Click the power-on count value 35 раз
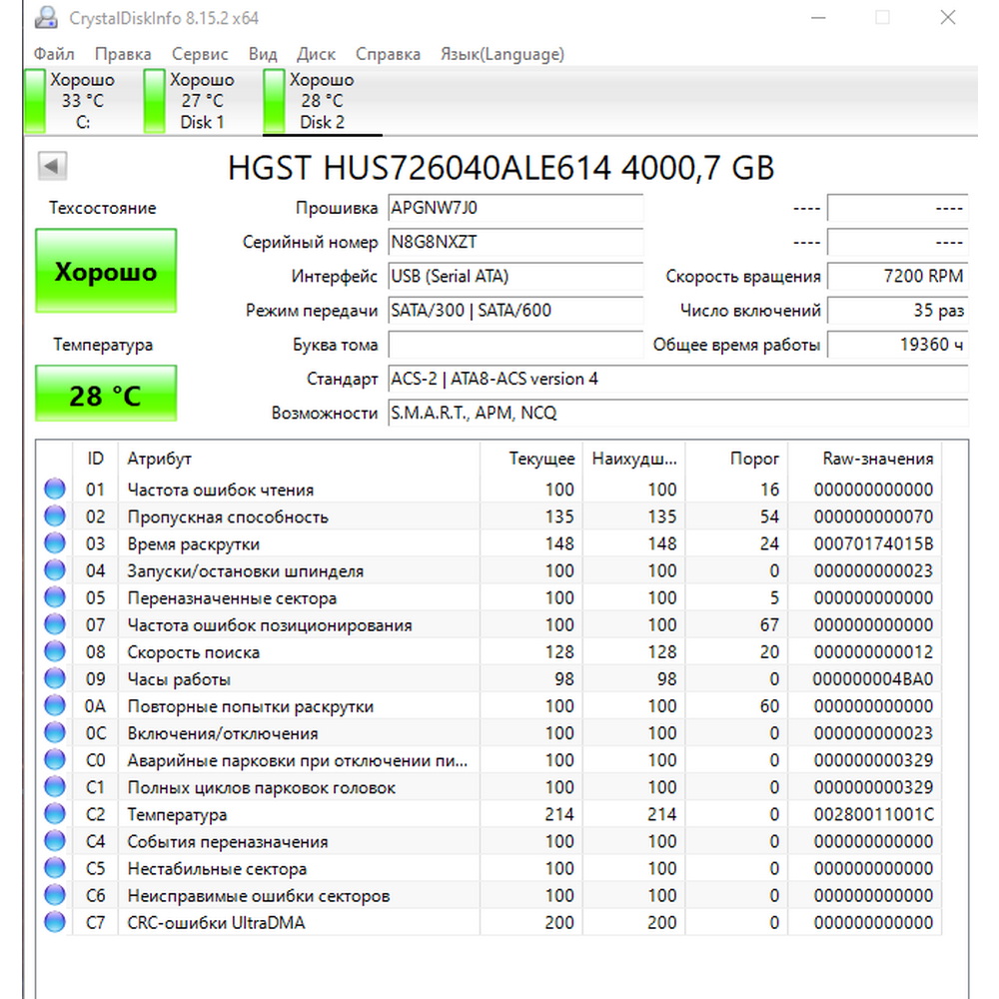This screenshot has height=999, width=999. 898,311
